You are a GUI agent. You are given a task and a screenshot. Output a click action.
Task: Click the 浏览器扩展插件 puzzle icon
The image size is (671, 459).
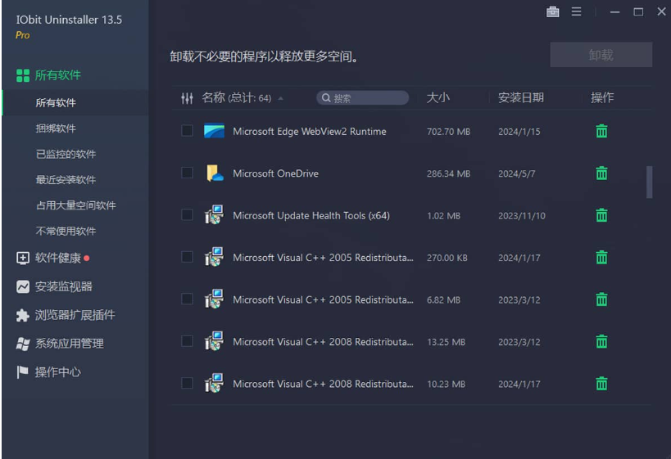(23, 315)
